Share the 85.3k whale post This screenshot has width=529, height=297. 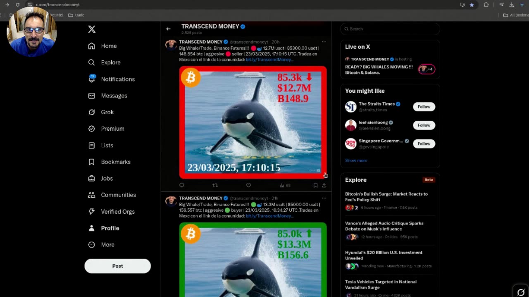coord(324,186)
